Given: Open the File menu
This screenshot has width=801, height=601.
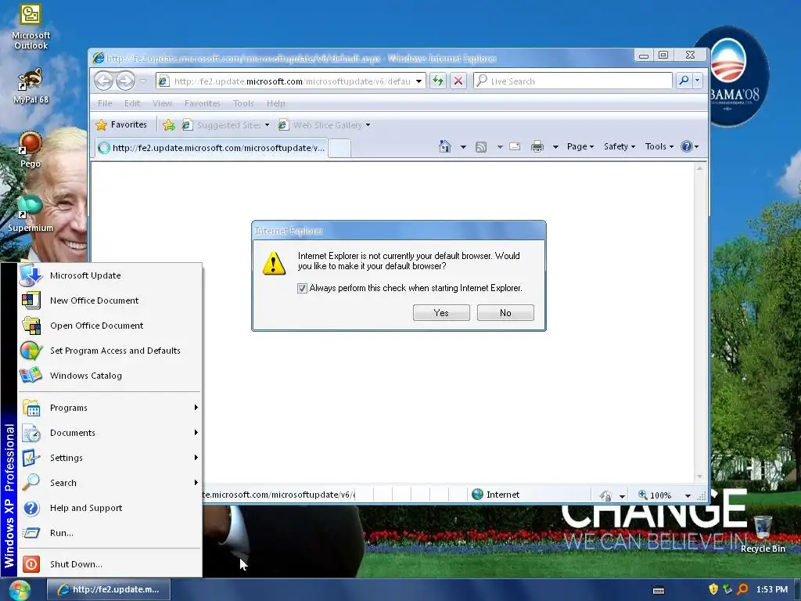Looking at the screenshot, I should pos(105,103).
